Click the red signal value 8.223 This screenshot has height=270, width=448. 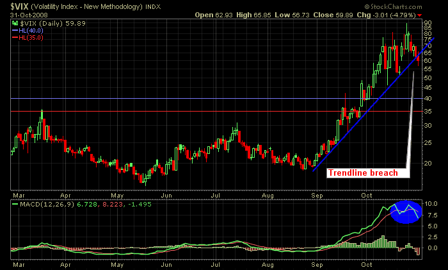(113, 205)
